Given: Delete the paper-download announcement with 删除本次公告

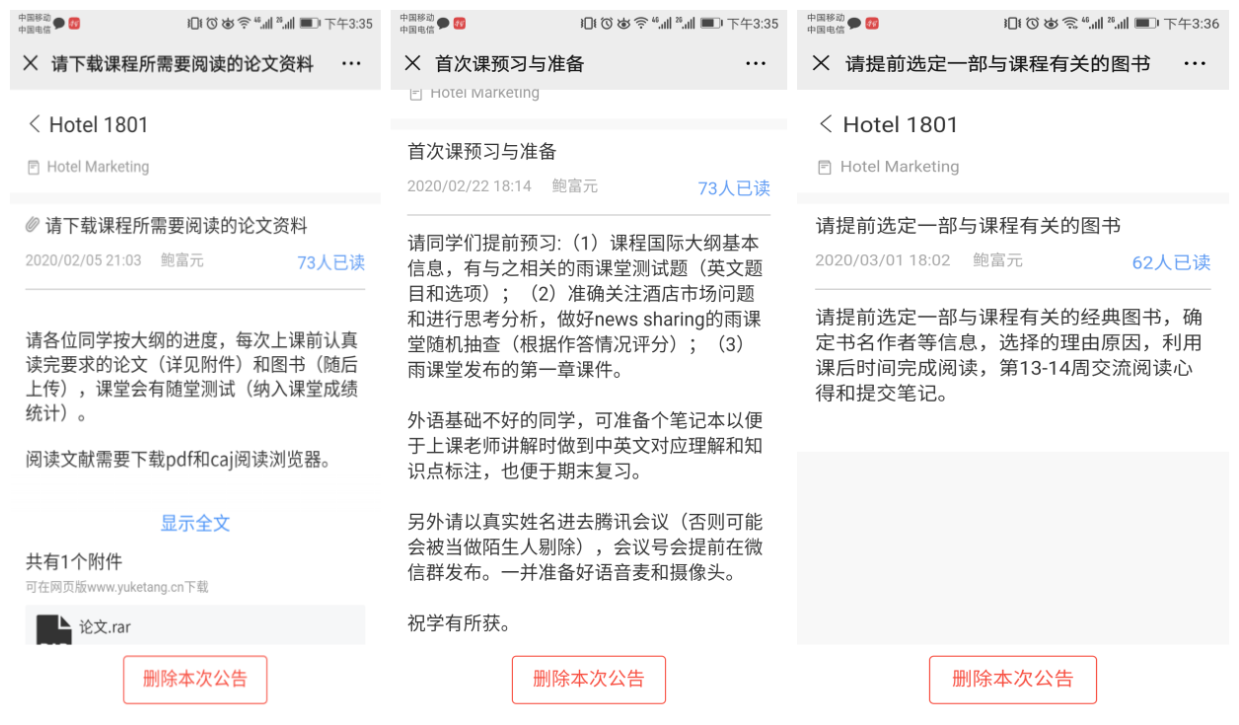Looking at the screenshot, I should coord(195,679).
